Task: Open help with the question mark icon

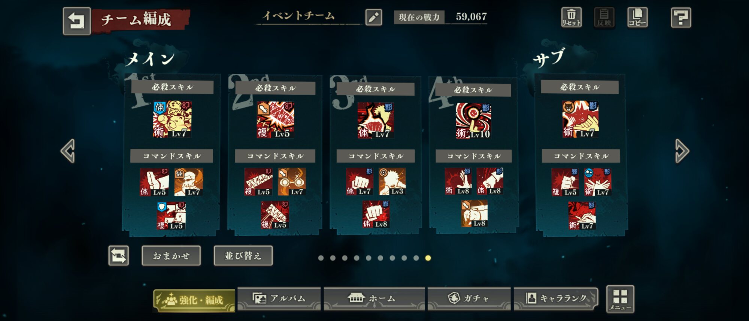Action: [681, 17]
